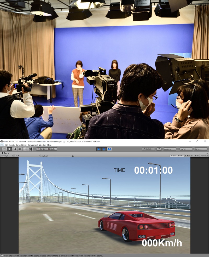This screenshot has width=209, height=257.
Task: Toggle Maximize On Play
Action: click(x=177, y=156)
